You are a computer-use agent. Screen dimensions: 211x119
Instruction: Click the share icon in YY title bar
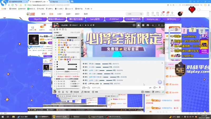(x=91, y=25)
